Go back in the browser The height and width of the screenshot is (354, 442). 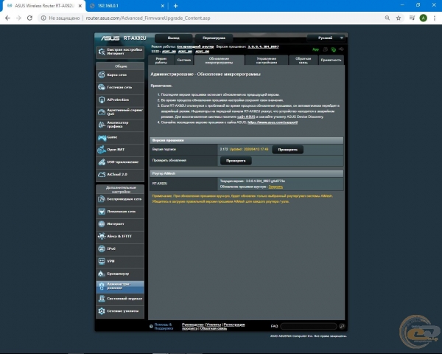tap(7, 18)
